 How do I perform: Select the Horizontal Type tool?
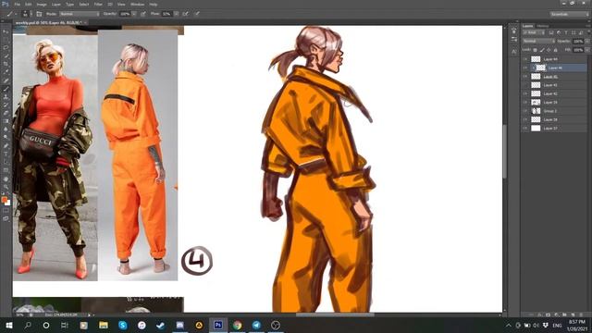coord(6,154)
